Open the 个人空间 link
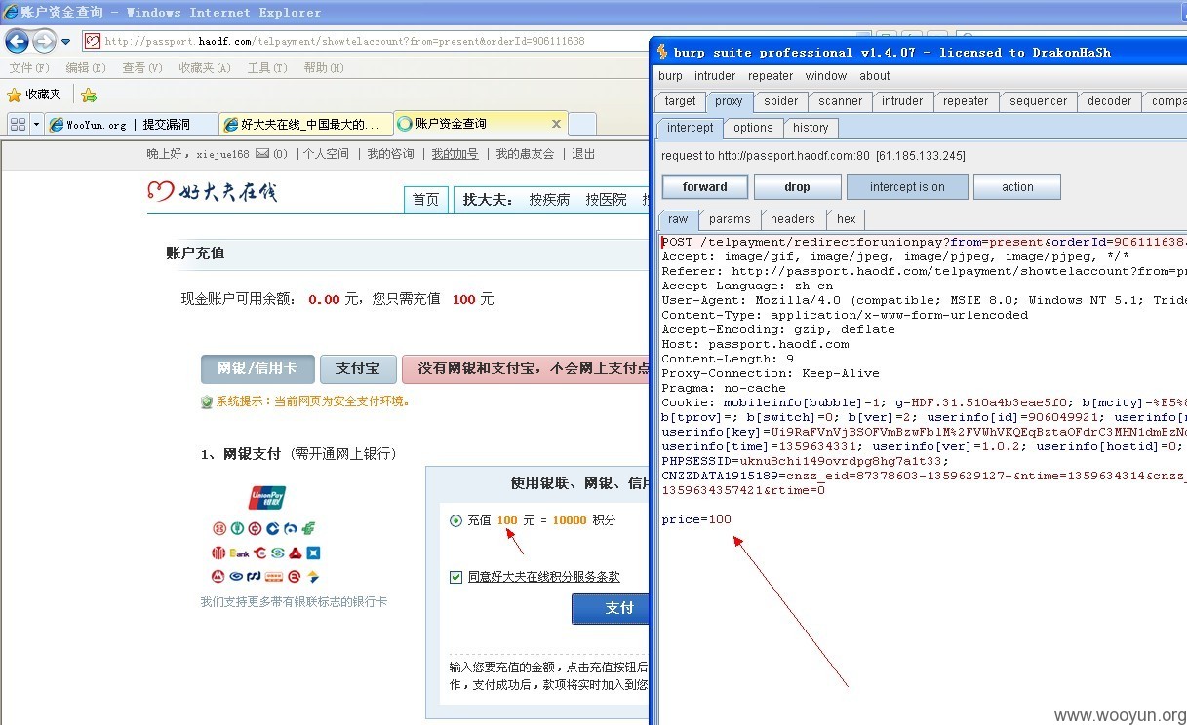This screenshot has width=1187, height=725. tap(326, 154)
